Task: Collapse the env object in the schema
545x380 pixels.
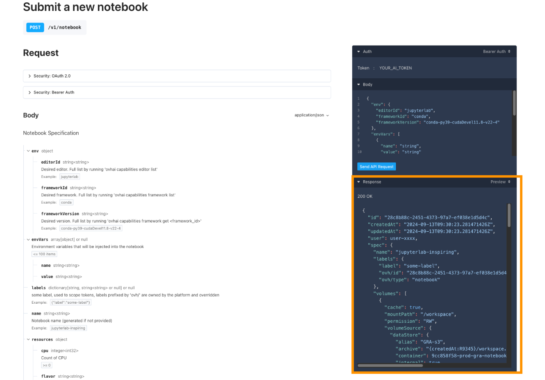Action: coord(28,151)
